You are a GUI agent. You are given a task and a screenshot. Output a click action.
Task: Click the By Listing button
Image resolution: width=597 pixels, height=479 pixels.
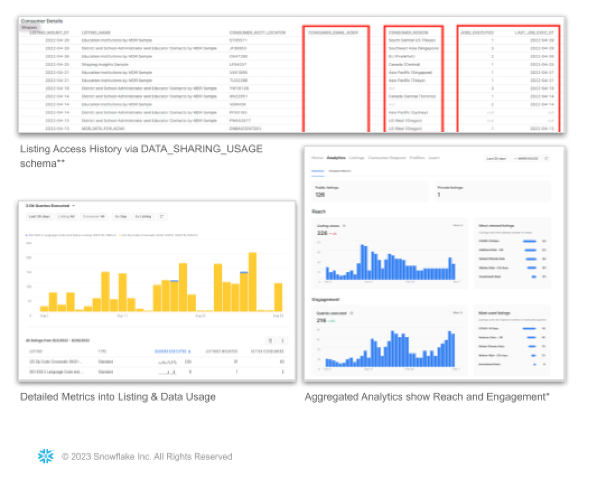[x=142, y=217]
